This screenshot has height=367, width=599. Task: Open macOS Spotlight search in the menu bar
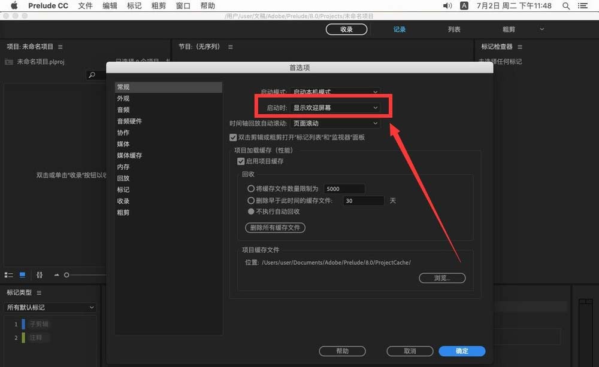pos(566,5)
